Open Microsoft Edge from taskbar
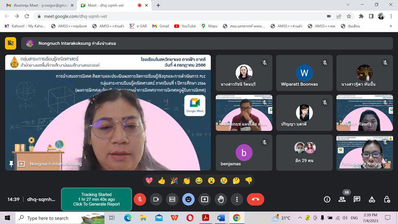The height and width of the screenshot is (224, 398). (128, 218)
